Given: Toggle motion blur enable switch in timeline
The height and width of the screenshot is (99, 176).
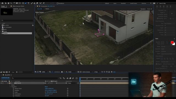Looking at the screenshot, I should coord(73,78).
